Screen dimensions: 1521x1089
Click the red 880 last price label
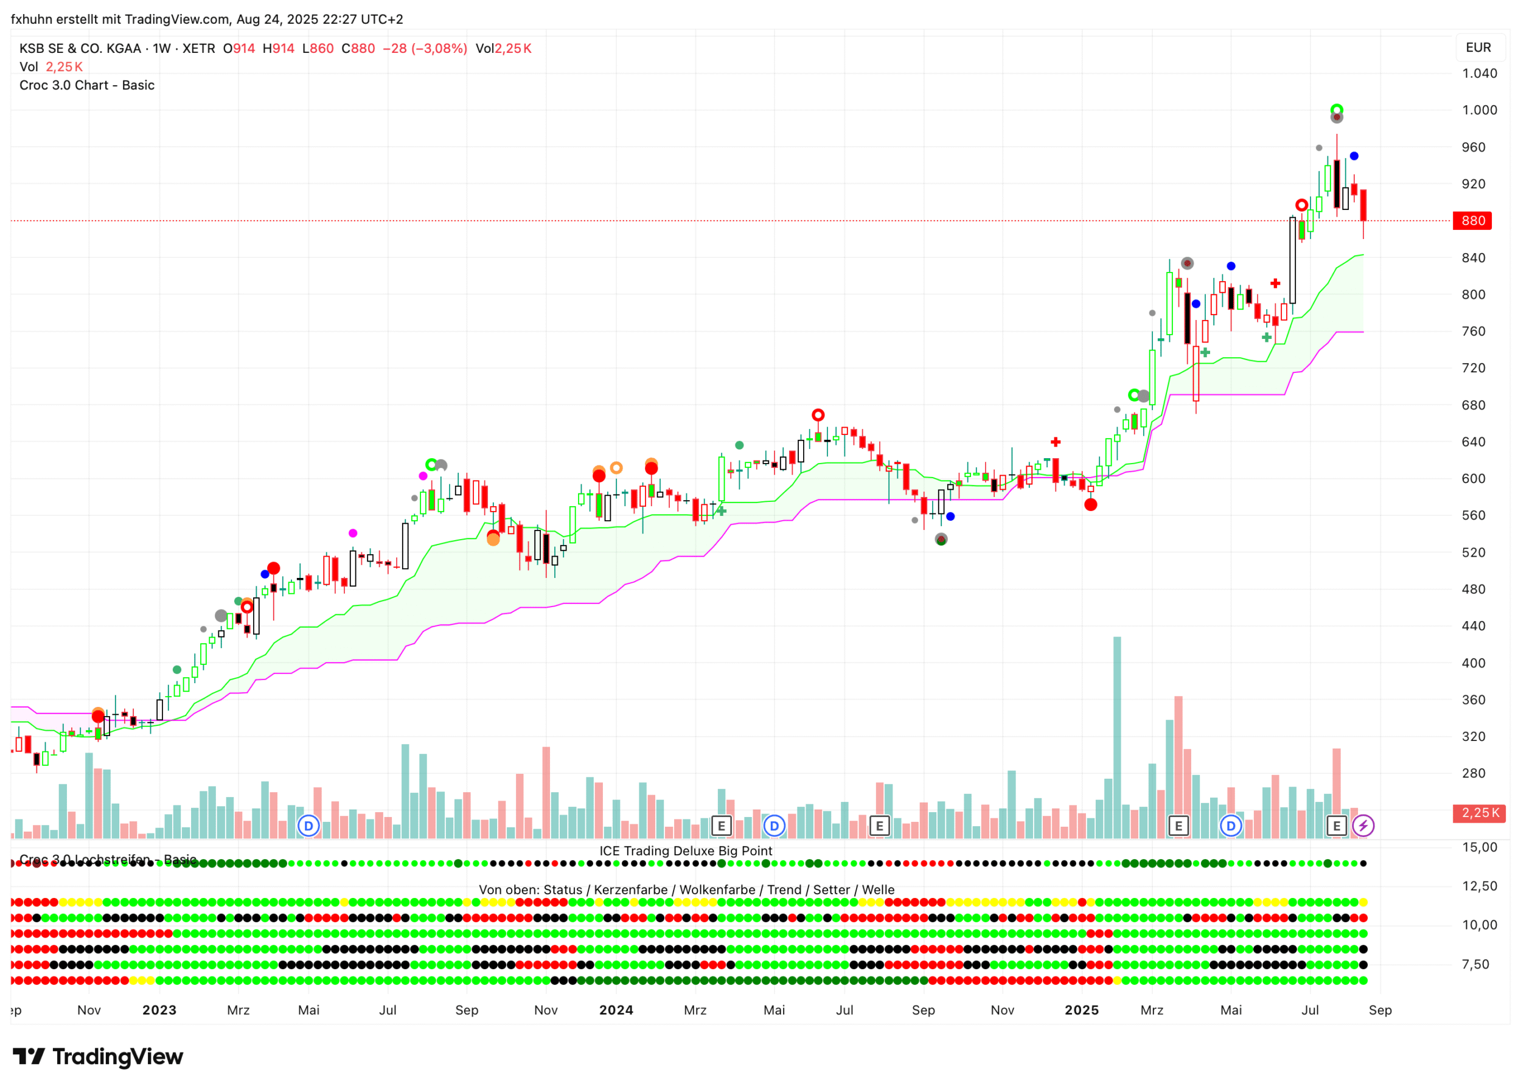coord(1472,221)
